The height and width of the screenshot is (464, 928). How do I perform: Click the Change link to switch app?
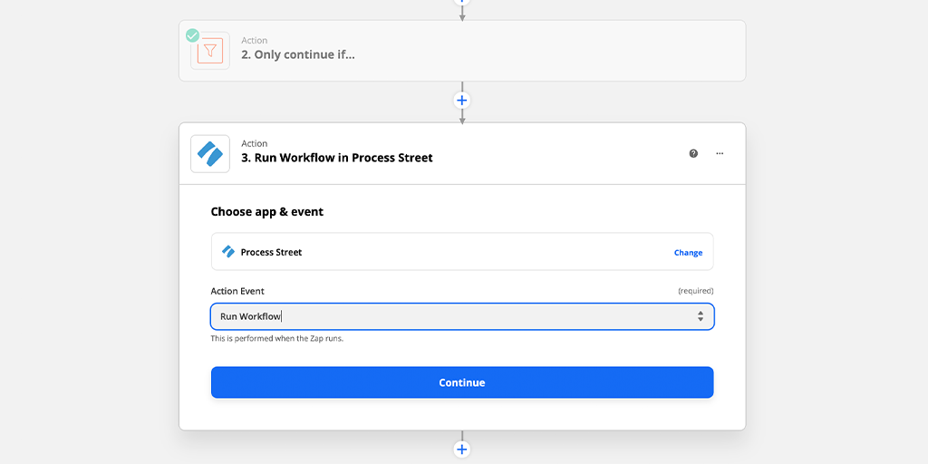coord(688,253)
